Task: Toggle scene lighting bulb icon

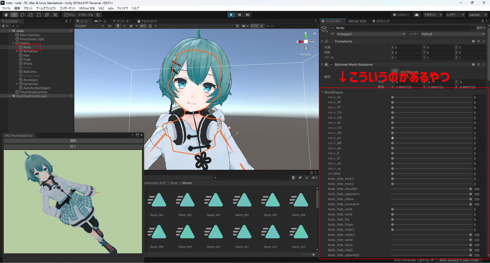Action: click(118, 26)
